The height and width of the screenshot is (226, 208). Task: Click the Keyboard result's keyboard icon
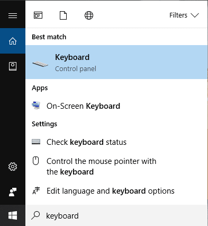tap(40, 64)
